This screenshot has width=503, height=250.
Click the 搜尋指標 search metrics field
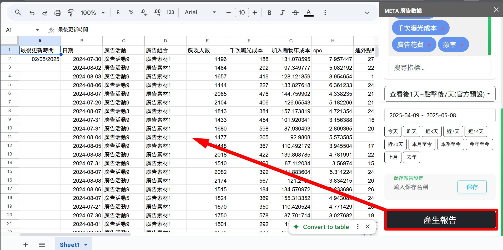[440, 68]
